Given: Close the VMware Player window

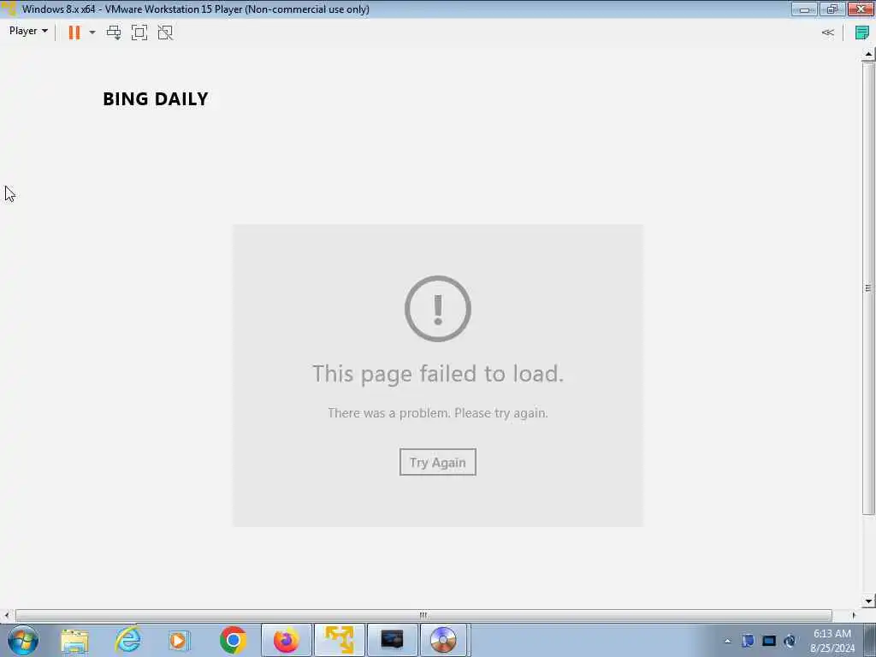Looking at the screenshot, I should tap(861, 9).
